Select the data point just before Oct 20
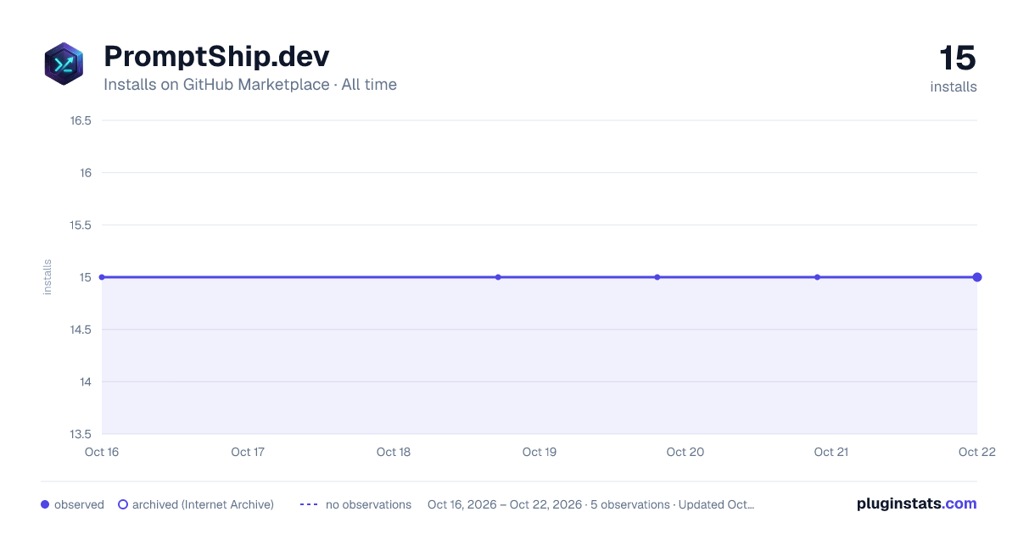 point(657,277)
